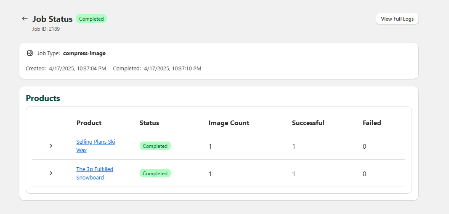Click the Product column header
449x214 pixels.
(x=89, y=123)
